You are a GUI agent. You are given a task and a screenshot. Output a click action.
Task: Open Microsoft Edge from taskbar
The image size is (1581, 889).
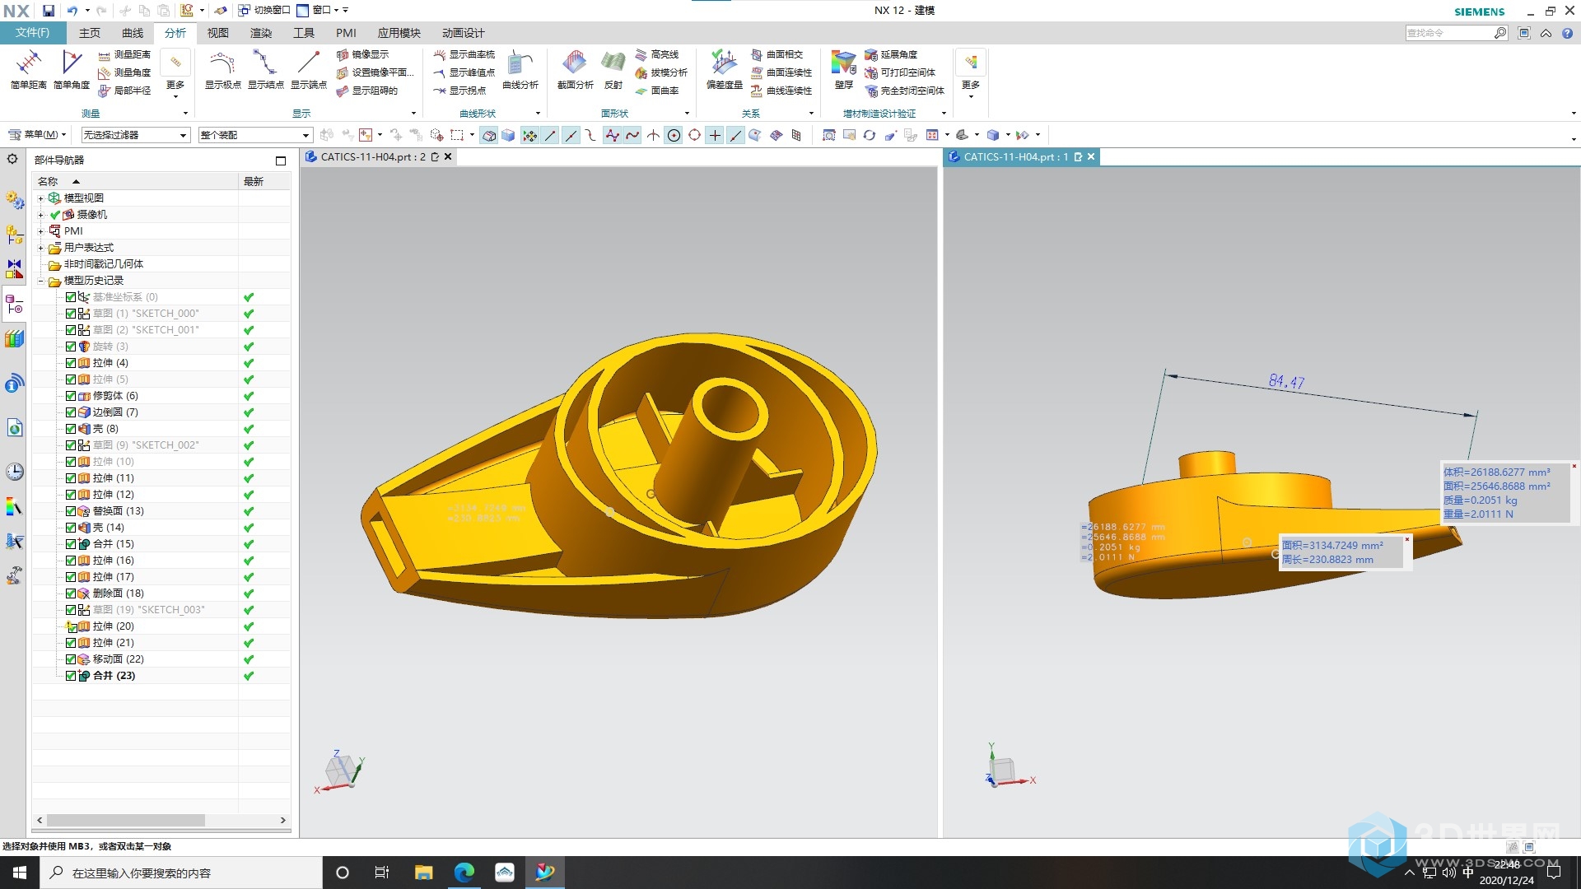pyautogui.click(x=464, y=873)
